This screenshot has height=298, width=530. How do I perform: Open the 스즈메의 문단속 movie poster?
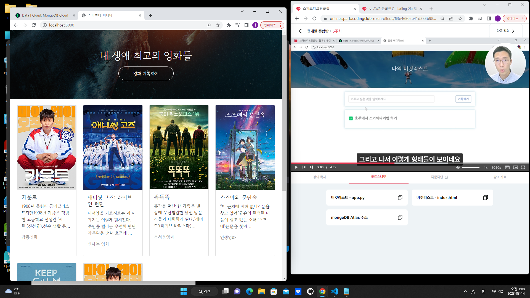[245, 147]
